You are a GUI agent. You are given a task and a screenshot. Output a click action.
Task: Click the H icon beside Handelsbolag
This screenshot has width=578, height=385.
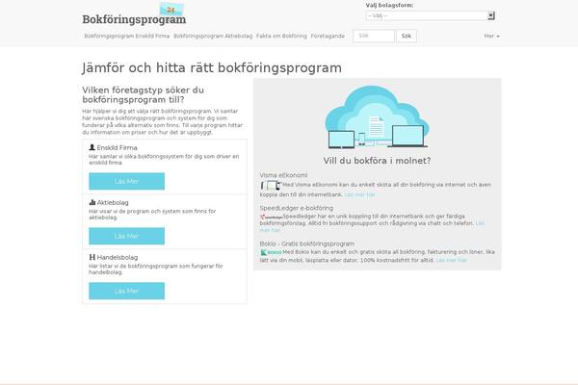point(92,257)
